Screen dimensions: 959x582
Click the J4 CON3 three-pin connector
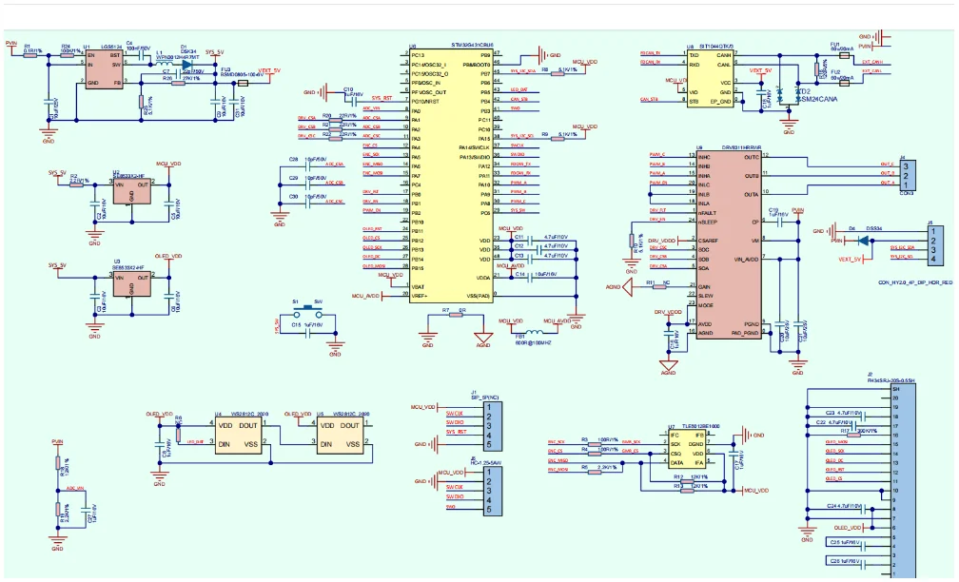click(908, 174)
